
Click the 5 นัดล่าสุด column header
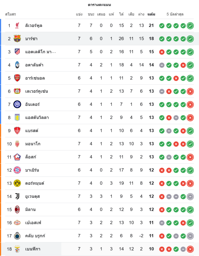pyautogui.click(x=175, y=14)
